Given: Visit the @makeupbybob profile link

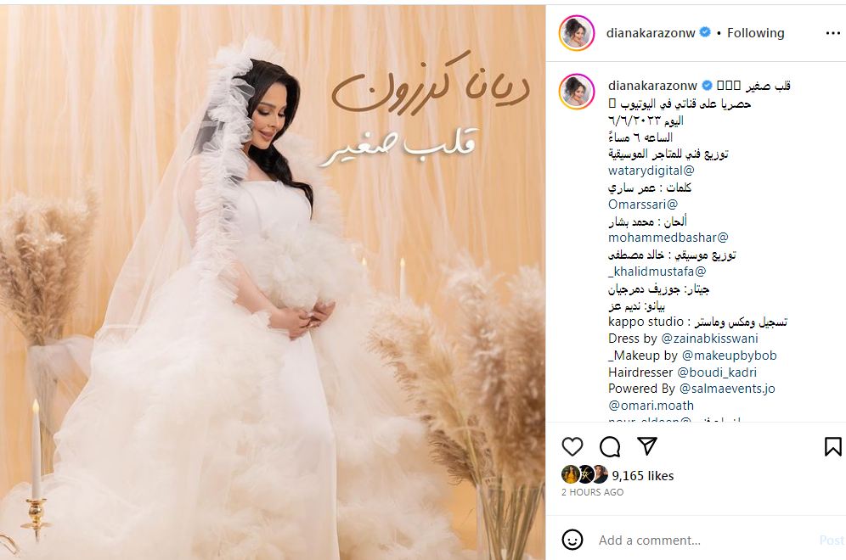Looking at the screenshot, I should 730,356.
